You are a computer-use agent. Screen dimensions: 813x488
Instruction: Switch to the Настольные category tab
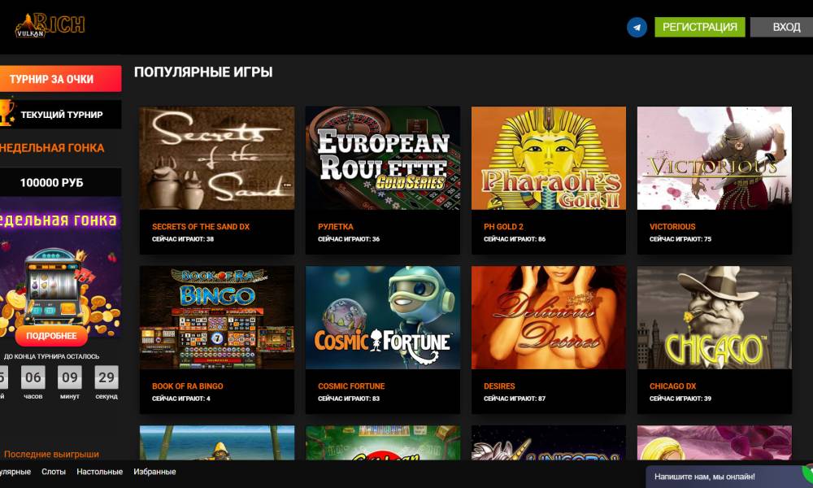[x=99, y=472]
